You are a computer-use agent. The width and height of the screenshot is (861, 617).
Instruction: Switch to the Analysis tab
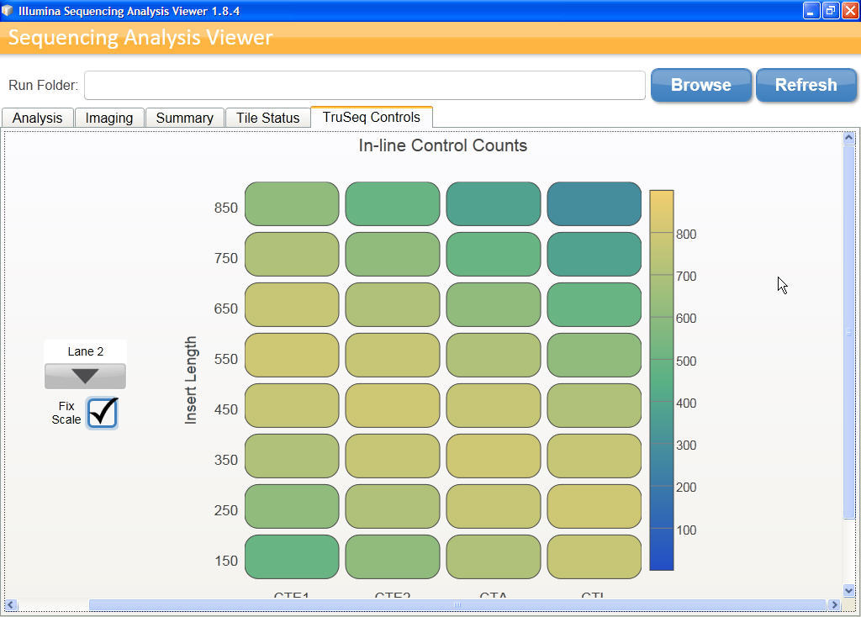pyautogui.click(x=37, y=118)
